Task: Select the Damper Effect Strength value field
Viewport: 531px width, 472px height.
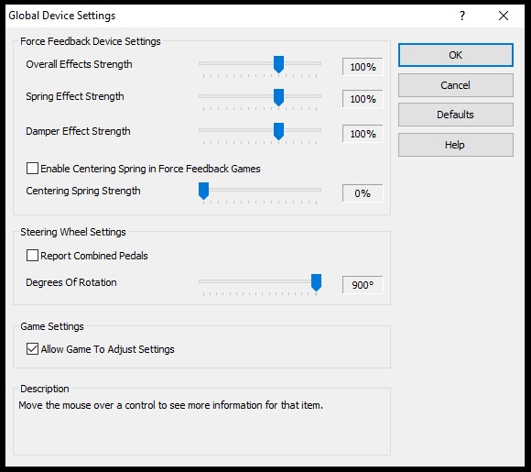Action: (363, 134)
